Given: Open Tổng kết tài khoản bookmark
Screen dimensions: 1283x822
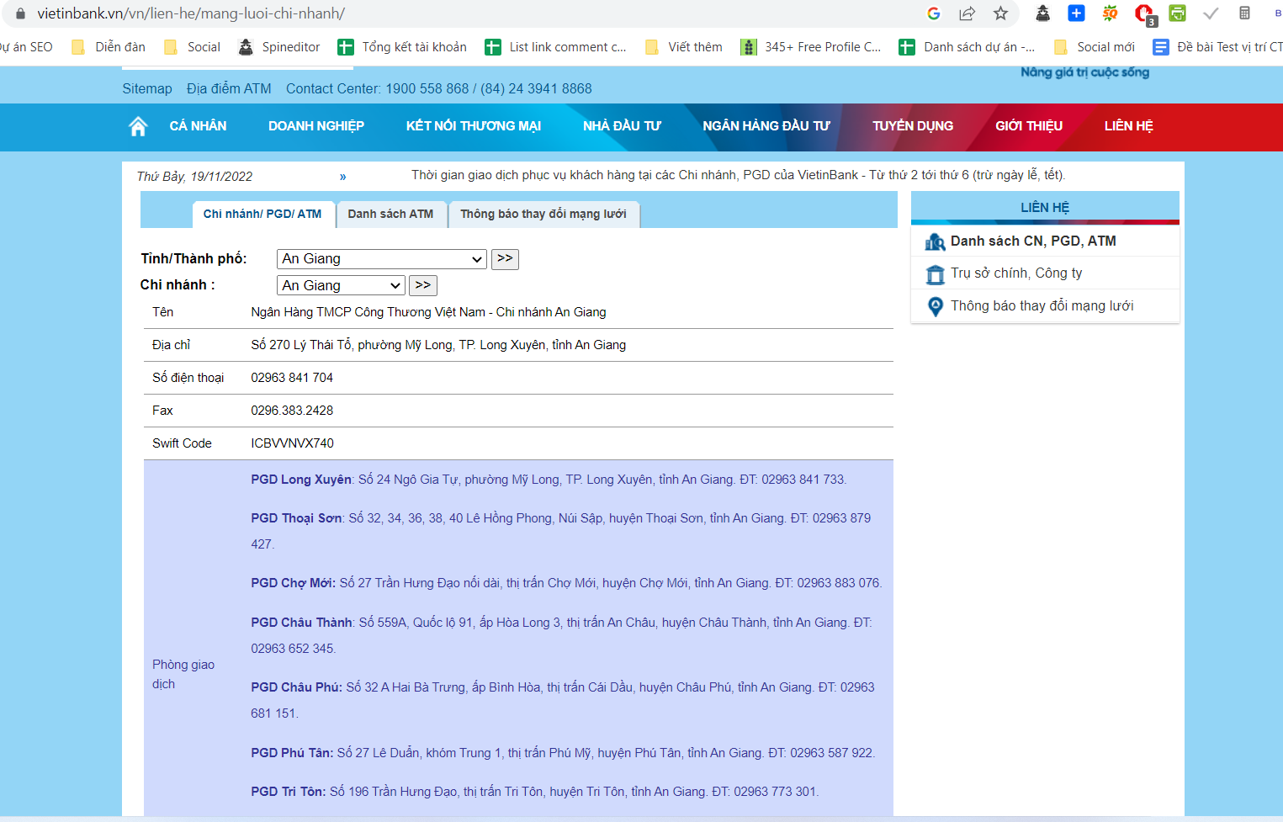Looking at the screenshot, I should [402, 47].
